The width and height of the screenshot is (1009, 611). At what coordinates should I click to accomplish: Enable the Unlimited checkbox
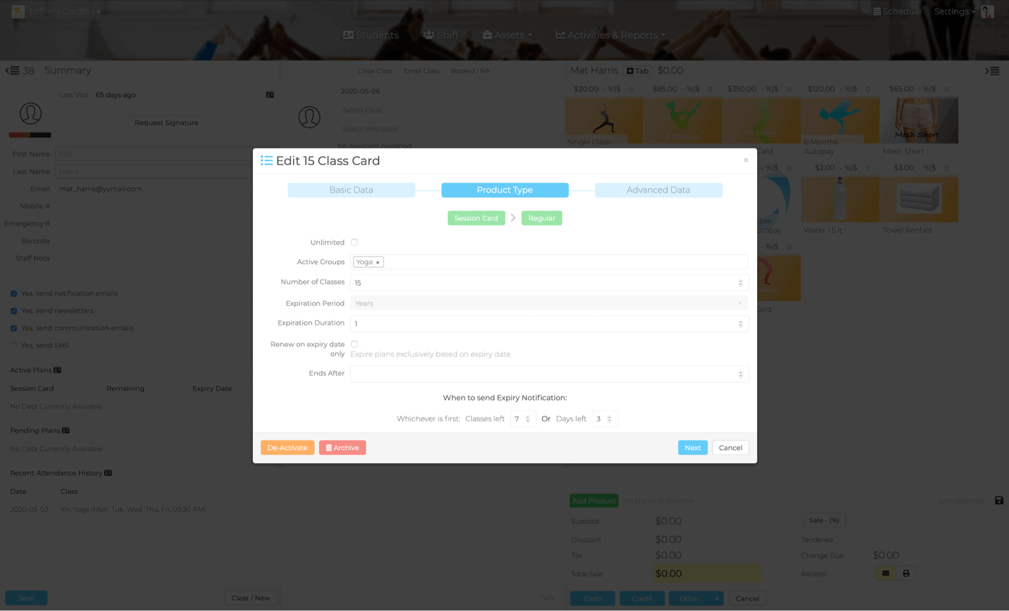(x=354, y=242)
